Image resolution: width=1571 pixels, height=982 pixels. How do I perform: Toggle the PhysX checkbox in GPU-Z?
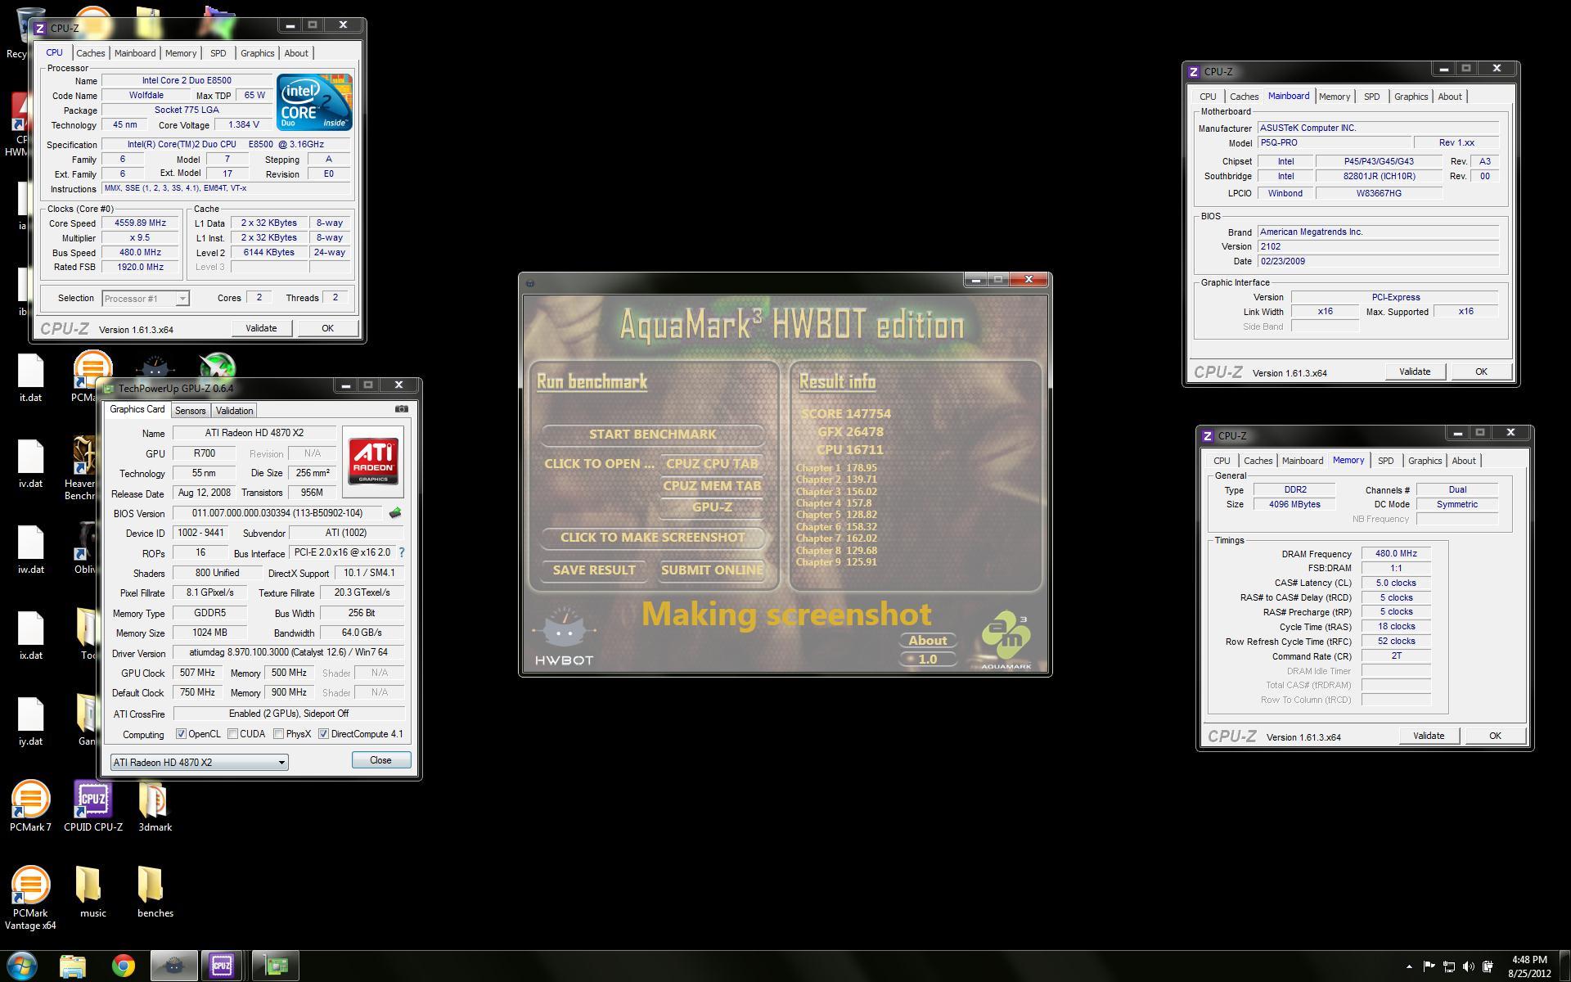coord(279,734)
